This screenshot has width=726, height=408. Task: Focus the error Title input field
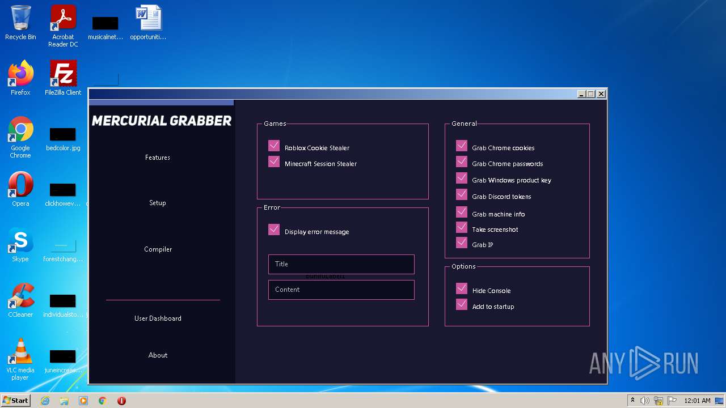pyautogui.click(x=341, y=264)
